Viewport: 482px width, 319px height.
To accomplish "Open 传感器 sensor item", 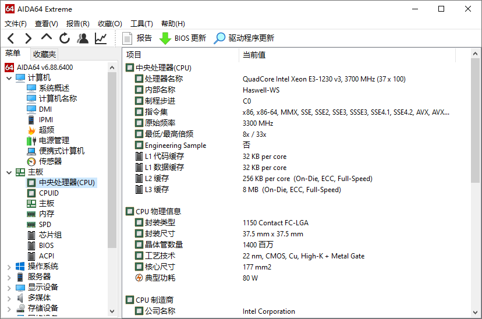I will 44,161.
